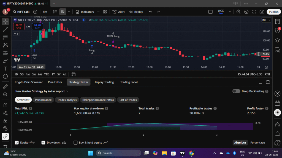Open indicator templates grid icon
This screenshot has width=282, height=158.
105,12
